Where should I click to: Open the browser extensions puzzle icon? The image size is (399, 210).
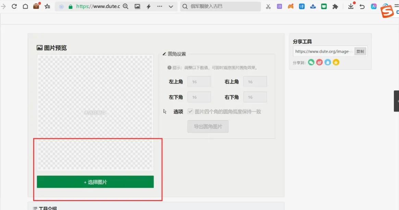pos(335,6)
